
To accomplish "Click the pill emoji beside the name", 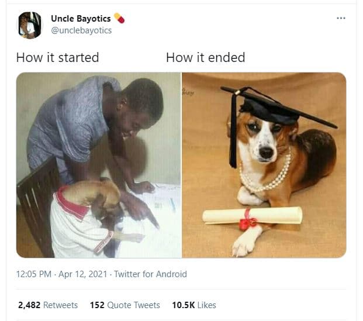I will coord(119,18).
